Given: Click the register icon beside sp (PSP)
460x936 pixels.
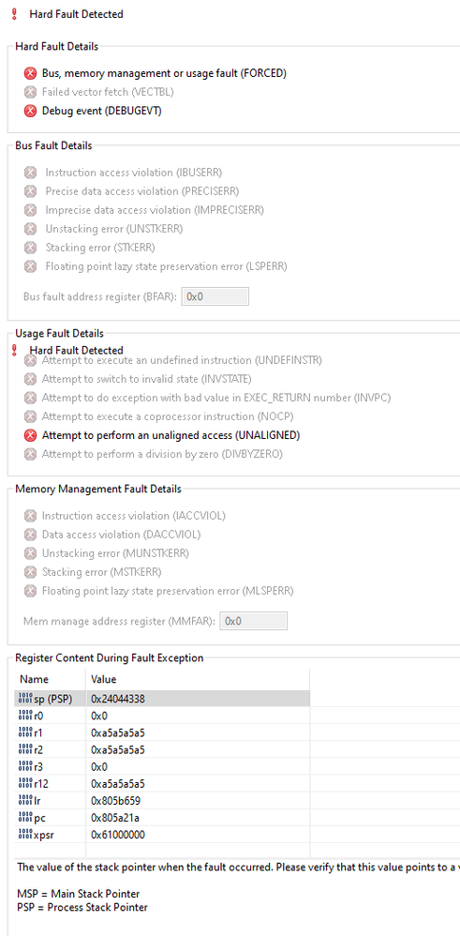Looking at the screenshot, I should click(25, 699).
